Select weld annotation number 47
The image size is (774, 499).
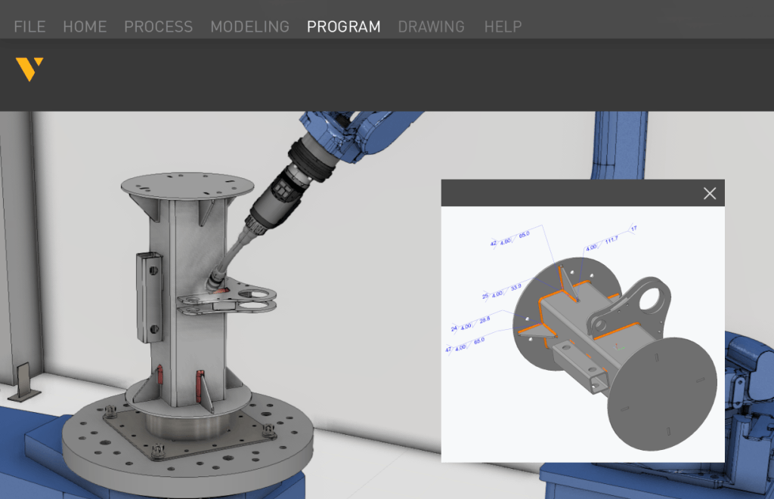coord(450,348)
